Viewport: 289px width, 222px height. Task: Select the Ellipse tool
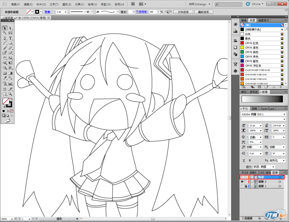point(10,43)
